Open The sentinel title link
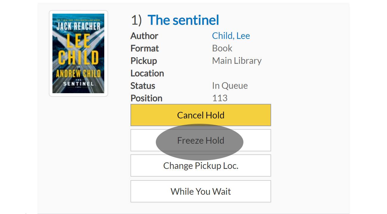The height and width of the screenshot is (214, 387). coord(183,20)
